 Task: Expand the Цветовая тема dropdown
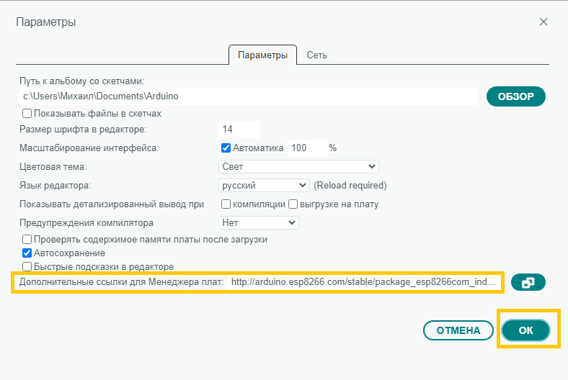(298, 166)
